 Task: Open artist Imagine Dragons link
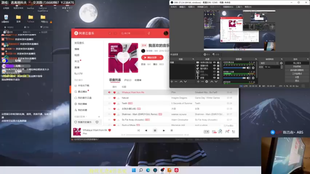179,98
